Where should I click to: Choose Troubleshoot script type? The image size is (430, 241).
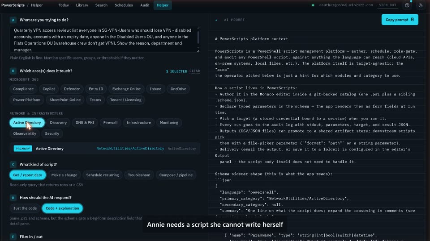click(x=139, y=175)
